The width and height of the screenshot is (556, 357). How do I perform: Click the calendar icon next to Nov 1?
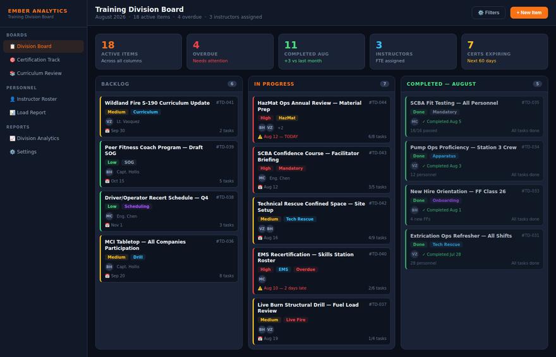[107, 225]
